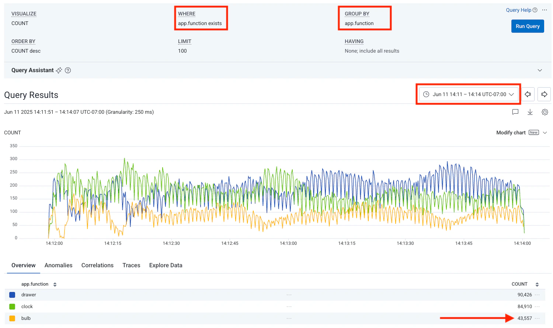Switch to the Traces tab
Viewport: 553px width, 328px height.
(x=131, y=265)
